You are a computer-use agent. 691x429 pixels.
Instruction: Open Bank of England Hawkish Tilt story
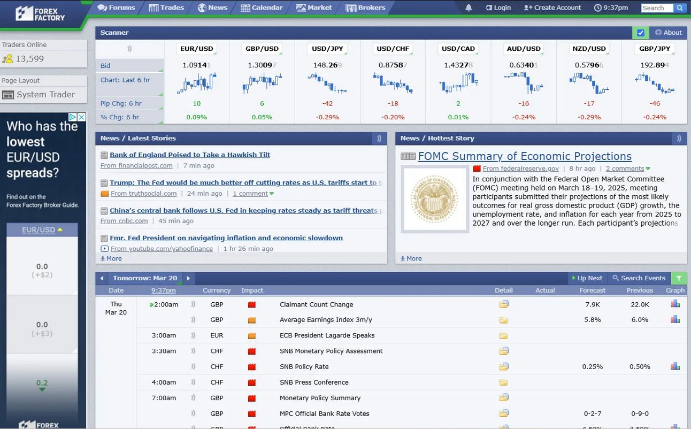(190, 155)
